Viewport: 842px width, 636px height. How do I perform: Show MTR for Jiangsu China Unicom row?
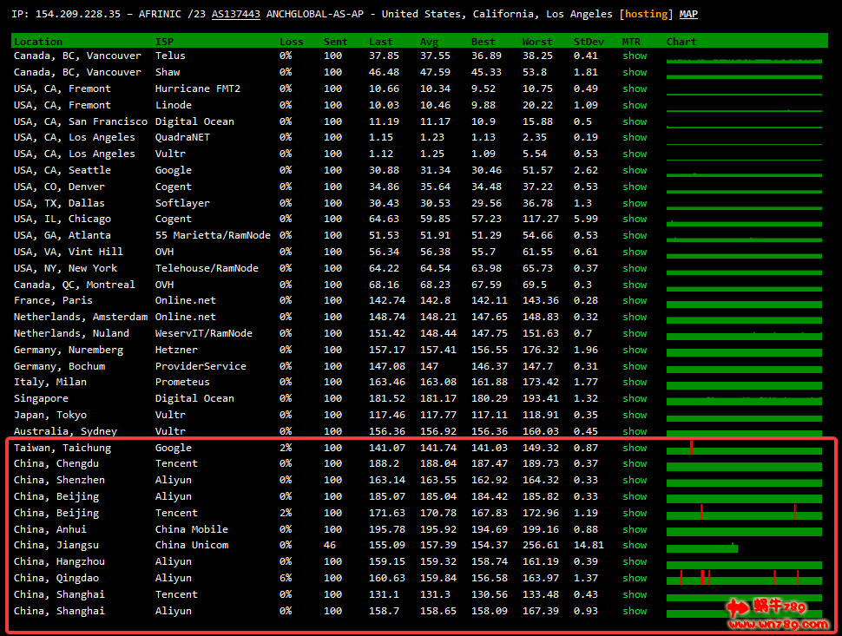[x=635, y=545]
